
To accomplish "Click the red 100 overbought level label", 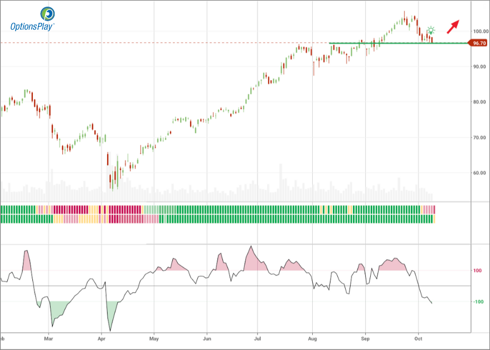I will [x=477, y=271].
